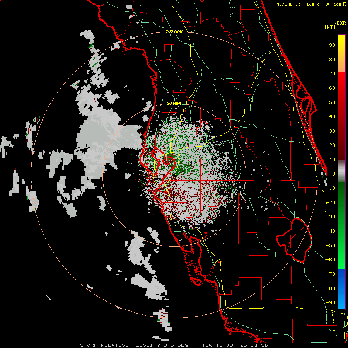The width and height of the screenshot is (348, 348).
Task: Click the -40 scale value
Action: [x=331, y=231]
